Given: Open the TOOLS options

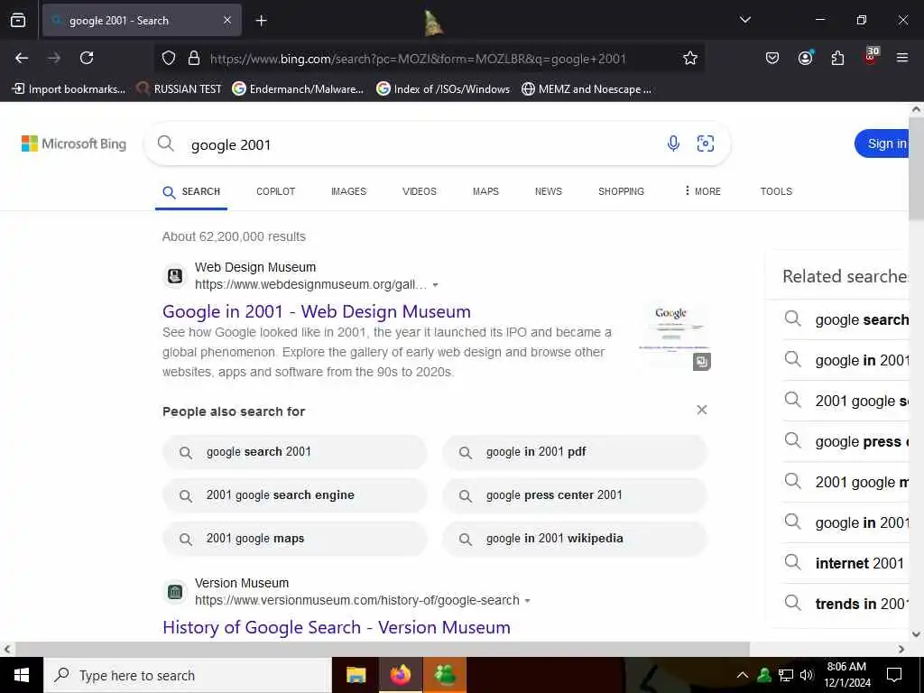Looking at the screenshot, I should [776, 191].
